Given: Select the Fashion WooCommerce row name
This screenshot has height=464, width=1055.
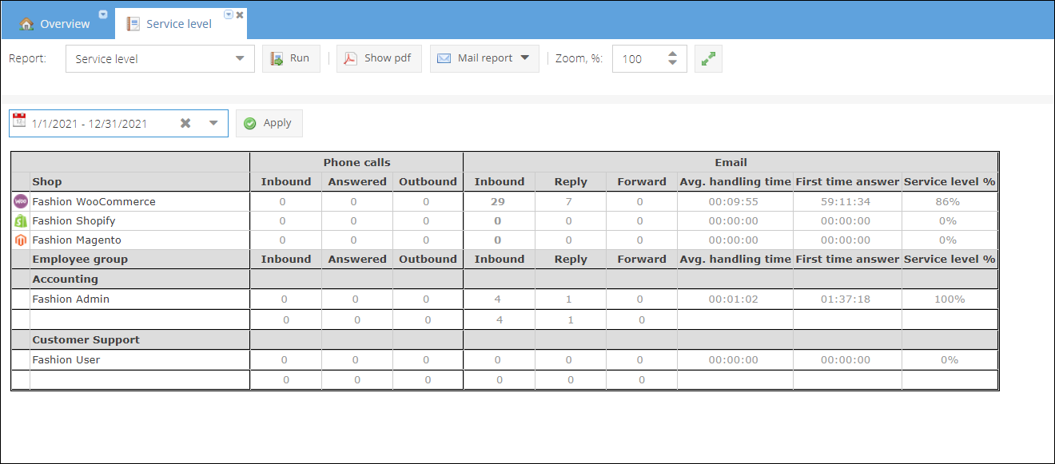Looking at the screenshot, I should [x=94, y=202].
